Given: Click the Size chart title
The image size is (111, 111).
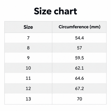Looking at the screenshot, I should point(55,11).
